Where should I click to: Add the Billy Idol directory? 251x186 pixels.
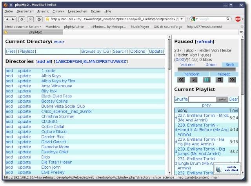click(x=9, y=91)
